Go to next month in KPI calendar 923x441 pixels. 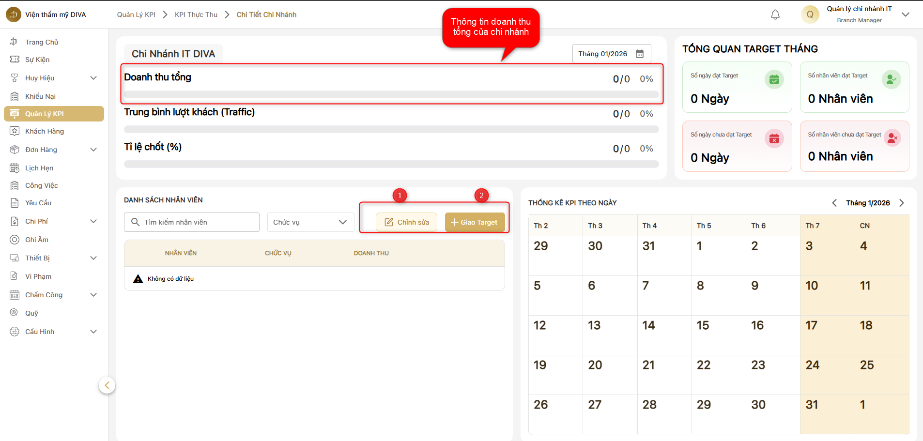coord(901,203)
